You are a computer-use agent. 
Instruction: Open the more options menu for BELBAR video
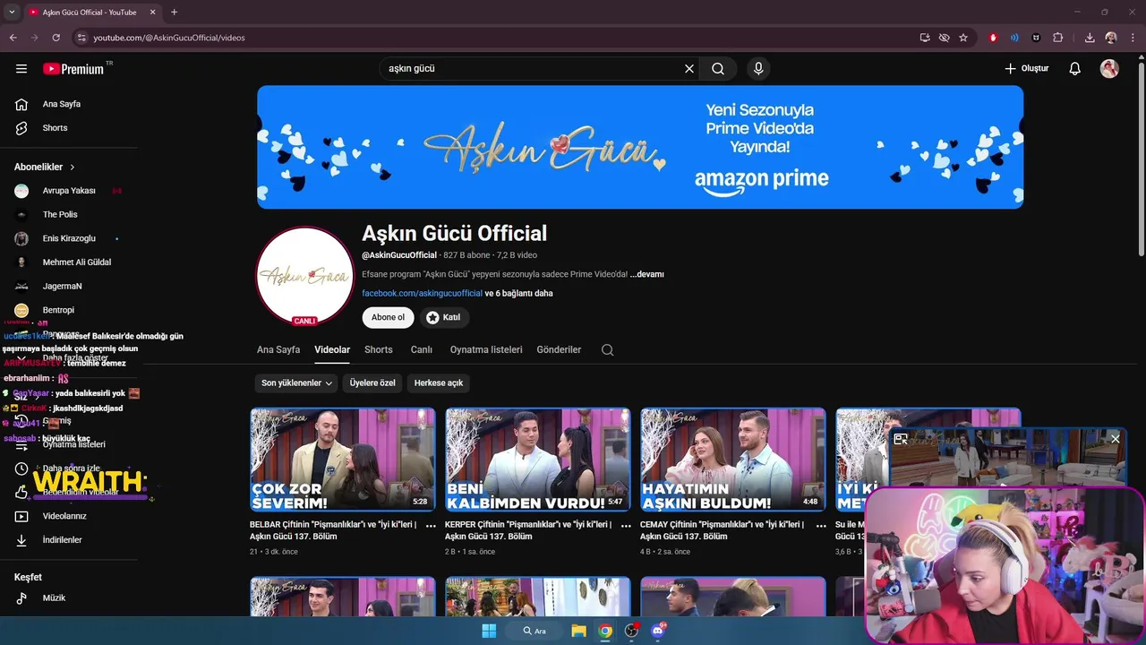[431, 526]
